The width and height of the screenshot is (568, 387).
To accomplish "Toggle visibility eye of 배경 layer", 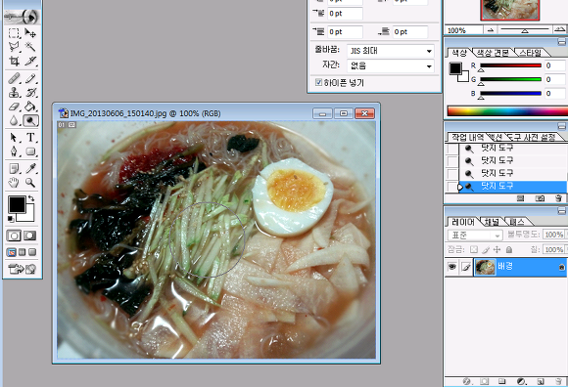I will (452, 267).
